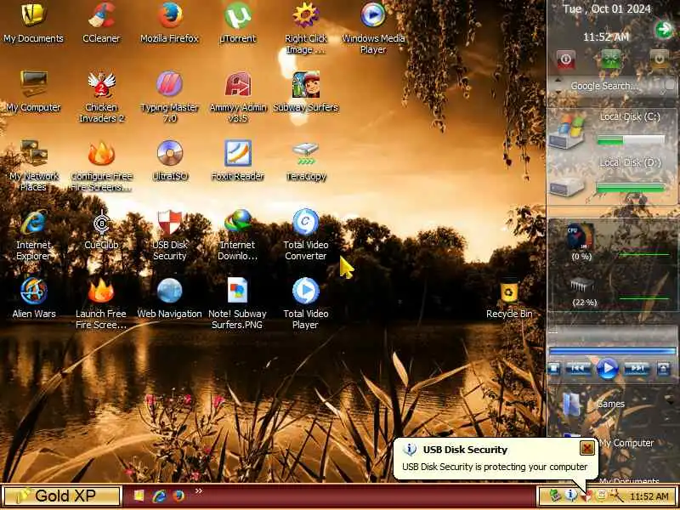Click the blue info tray icon
Screen dimensions: 680x510
click(x=570, y=496)
